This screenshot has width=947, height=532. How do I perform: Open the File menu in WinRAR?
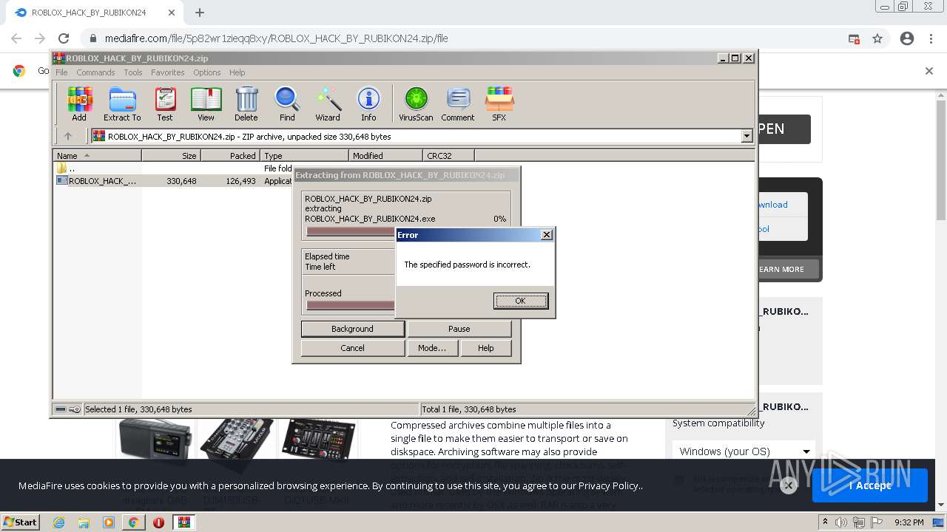pyautogui.click(x=61, y=72)
